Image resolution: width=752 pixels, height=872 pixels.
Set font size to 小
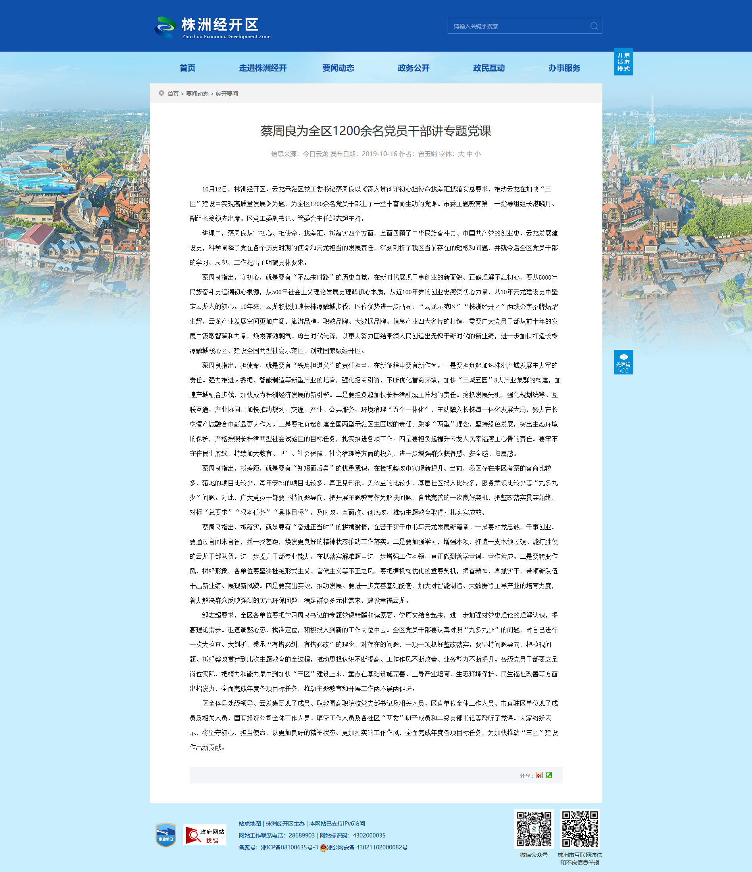click(478, 154)
